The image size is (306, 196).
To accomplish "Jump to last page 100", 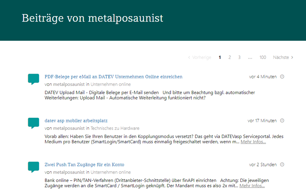I will (x=263, y=57).
